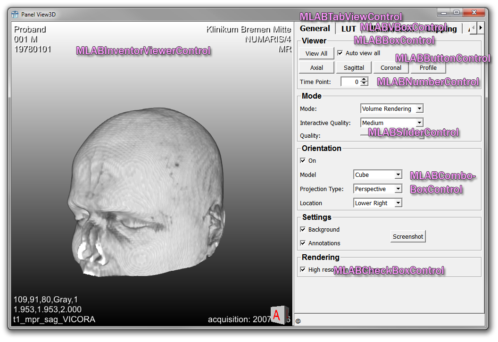
Task: Minimize the Panel View3D window
Action: coord(444,13)
